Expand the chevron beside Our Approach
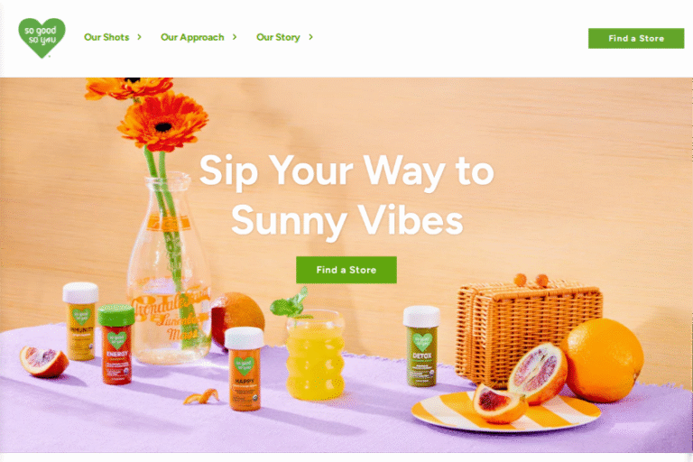Screen dimensions: 693x462 235,37
